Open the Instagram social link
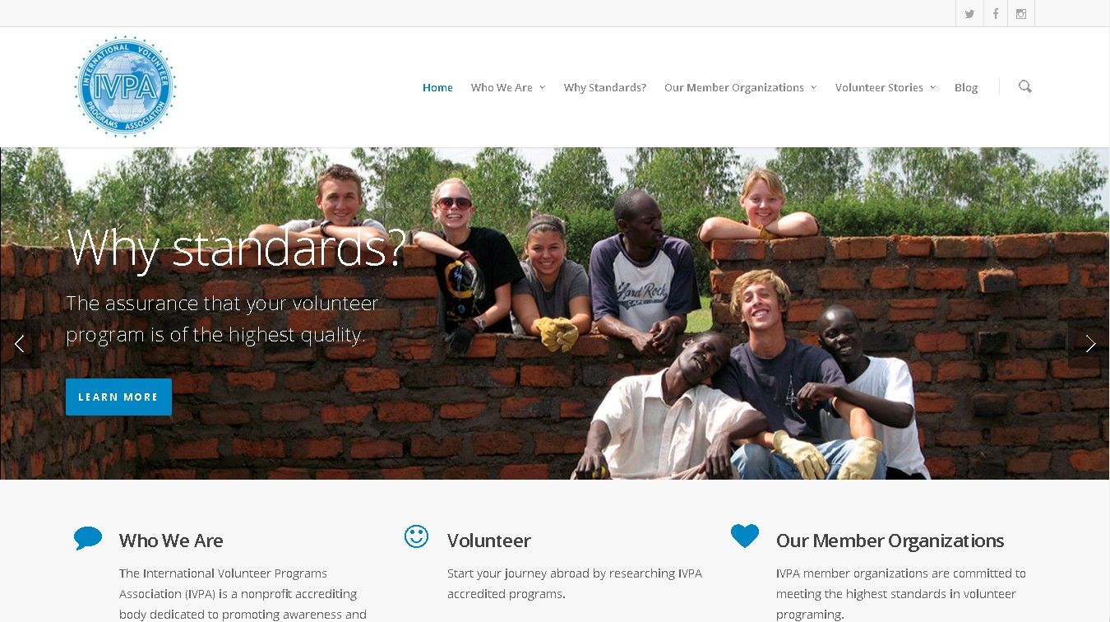Viewport: 1110px width, 622px height. [1021, 14]
